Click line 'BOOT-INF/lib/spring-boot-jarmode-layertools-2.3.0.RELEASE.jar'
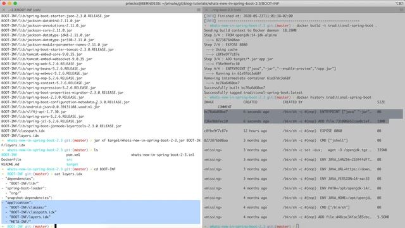Viewport: 405px width, 228px height. pyautogui.click(x=61, y=126)
